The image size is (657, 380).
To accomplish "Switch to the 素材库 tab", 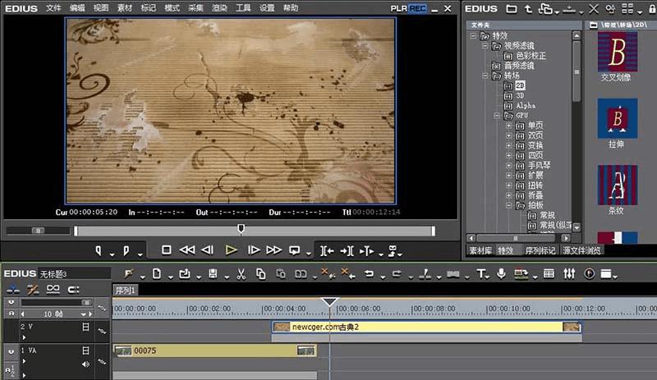I will click(479, 250).
